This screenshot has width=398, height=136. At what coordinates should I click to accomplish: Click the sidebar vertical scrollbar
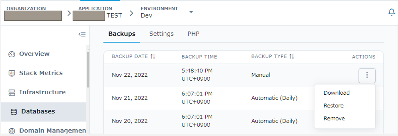click(x=88, y=70)
